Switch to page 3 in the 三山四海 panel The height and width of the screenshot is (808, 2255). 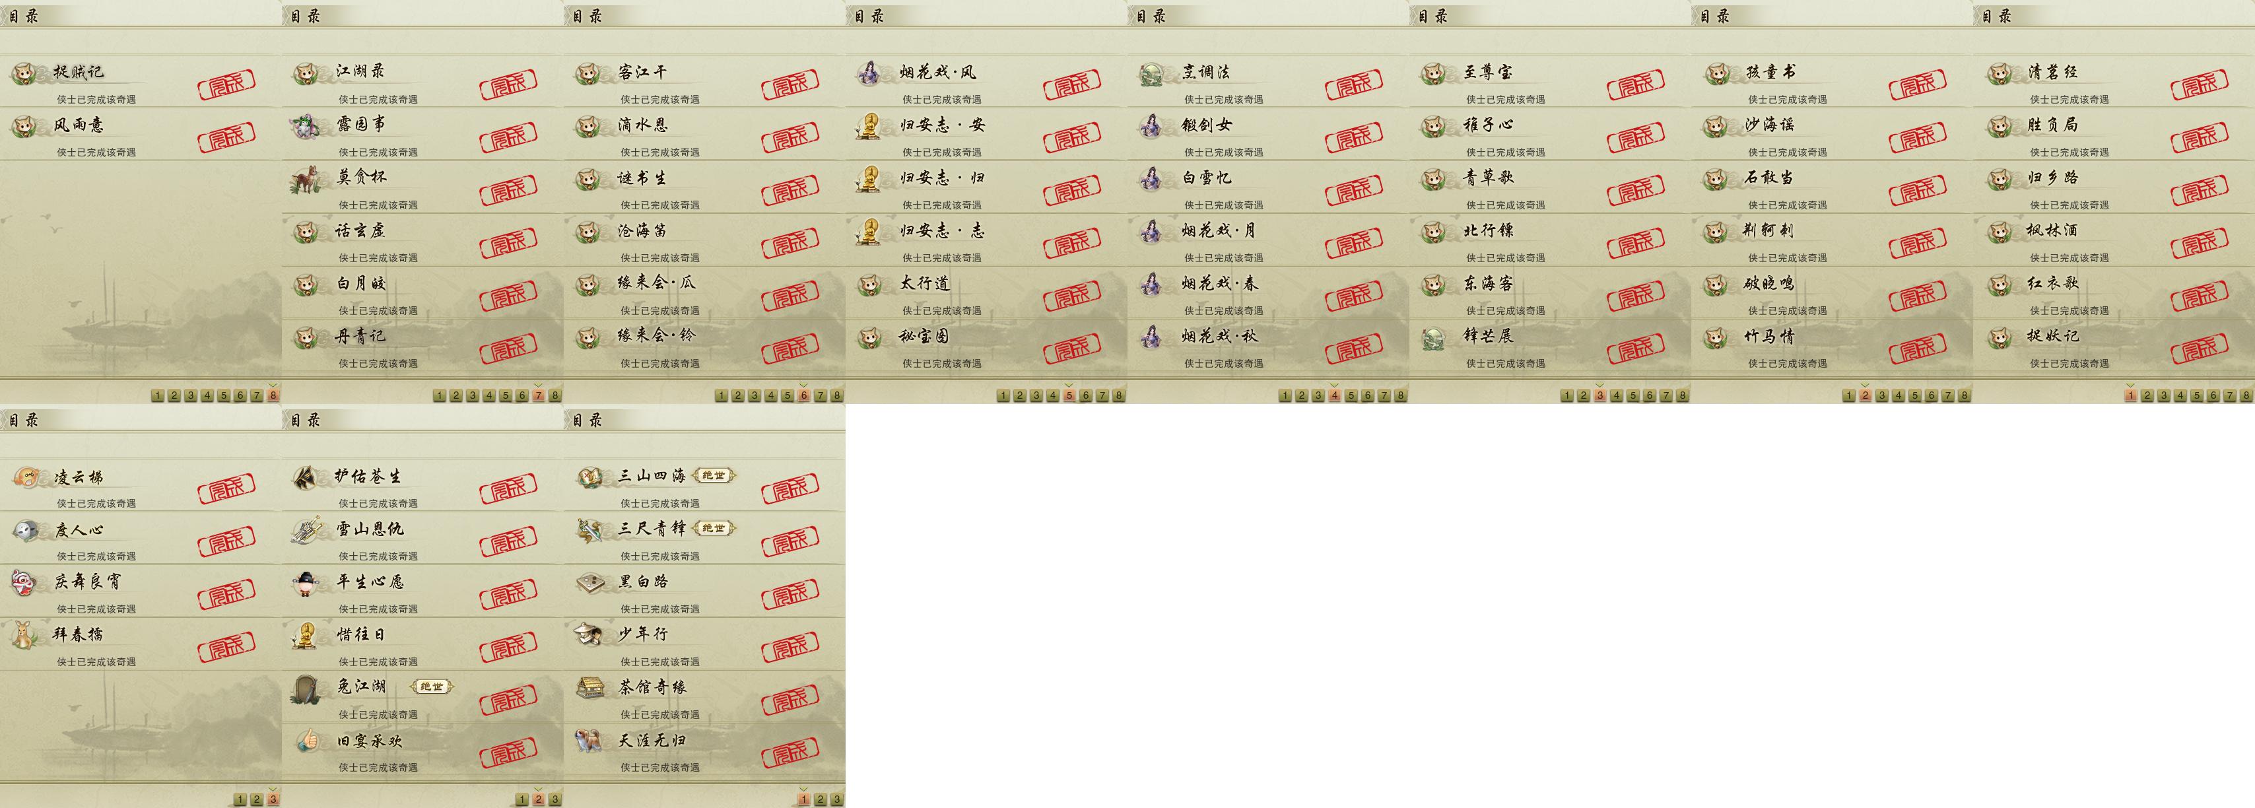(837, 799)
